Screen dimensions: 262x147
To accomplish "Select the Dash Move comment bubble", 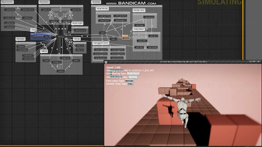I will 44,2.
